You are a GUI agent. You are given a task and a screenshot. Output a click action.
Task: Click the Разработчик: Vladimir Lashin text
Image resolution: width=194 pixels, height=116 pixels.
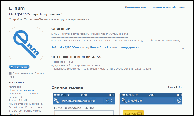[x=26, y=107]
